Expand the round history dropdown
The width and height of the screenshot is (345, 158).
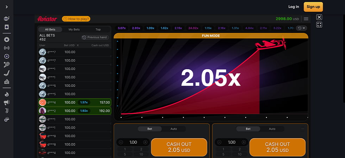point(301,28)
